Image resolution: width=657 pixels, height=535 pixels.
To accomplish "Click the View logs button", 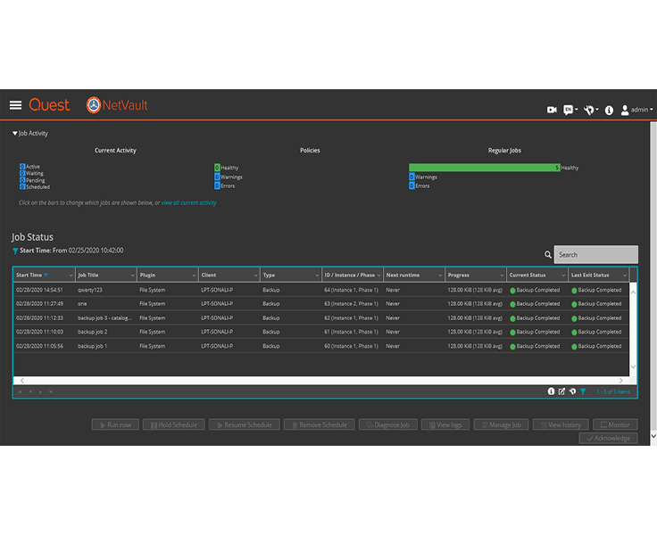I will (x=445, y=425).
